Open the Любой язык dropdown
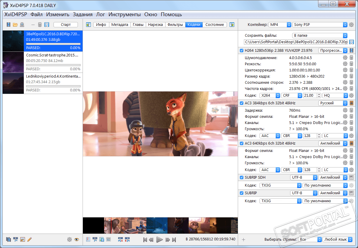This screenshot has height=248, width=358. pyautogui.click(x=337, y=239)
